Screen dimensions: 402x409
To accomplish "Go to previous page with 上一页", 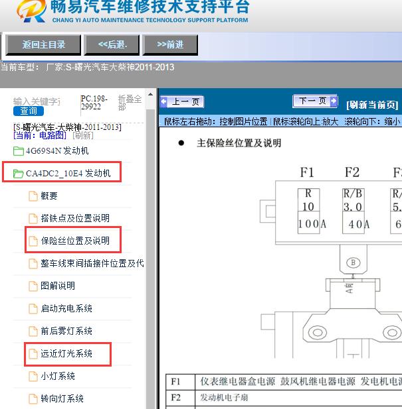I will click(182, 101).
